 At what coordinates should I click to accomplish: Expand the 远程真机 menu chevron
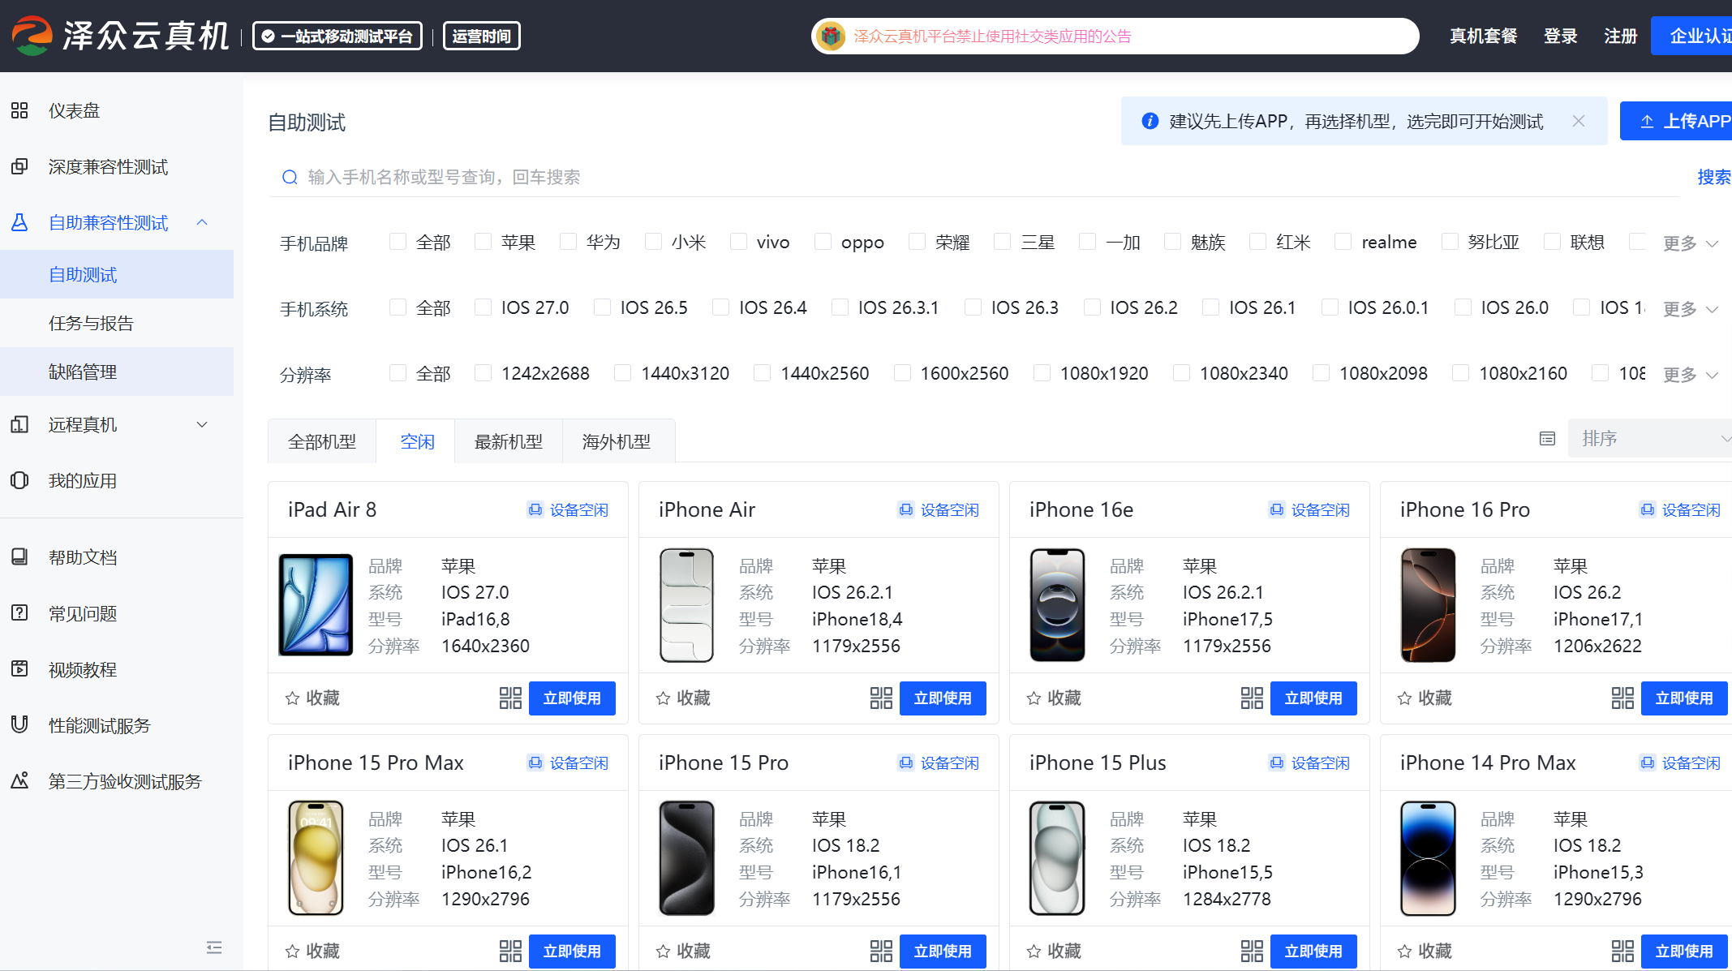pos(202,424)
